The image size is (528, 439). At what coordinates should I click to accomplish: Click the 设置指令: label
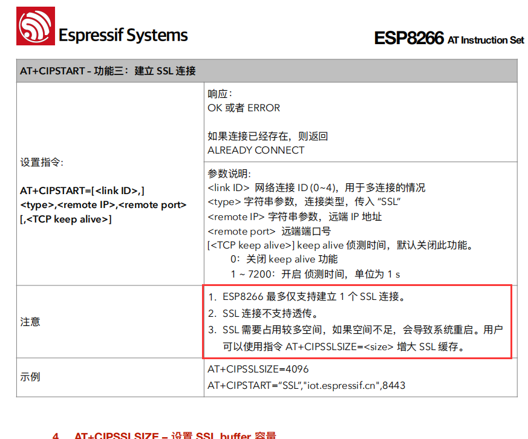[42, 162]
